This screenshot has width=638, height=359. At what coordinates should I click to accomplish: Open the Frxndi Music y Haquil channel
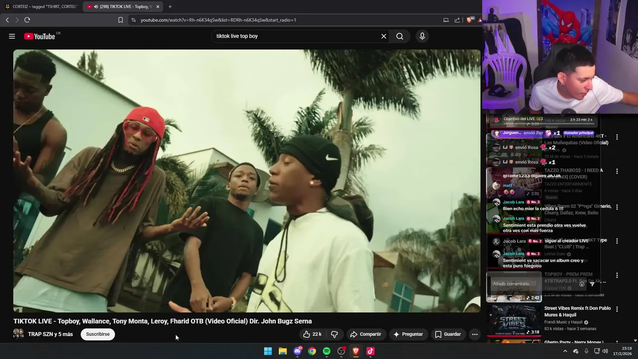(563, 322)
